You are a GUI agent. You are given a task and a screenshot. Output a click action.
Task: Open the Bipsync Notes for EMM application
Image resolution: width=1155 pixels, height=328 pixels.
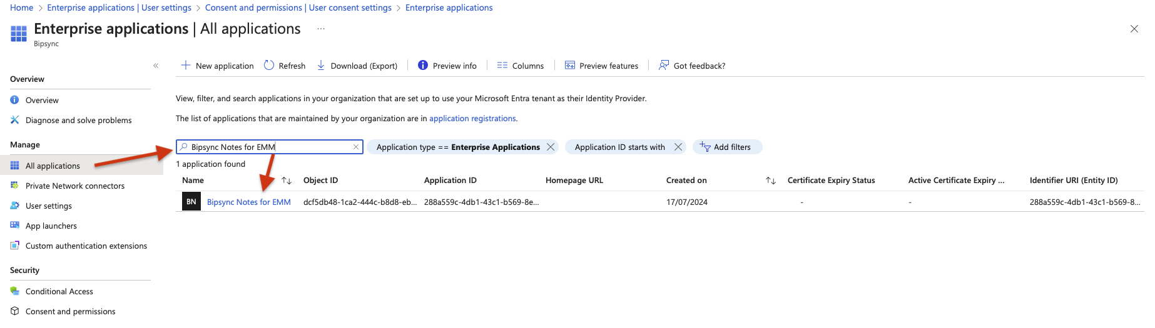[x=249, y=202]
